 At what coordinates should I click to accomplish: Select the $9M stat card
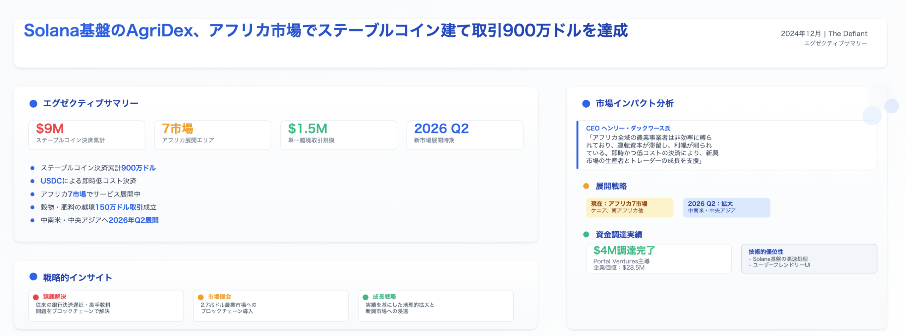coord(87,135)
